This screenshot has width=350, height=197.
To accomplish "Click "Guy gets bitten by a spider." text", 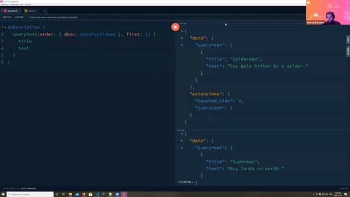I will 268,66.
